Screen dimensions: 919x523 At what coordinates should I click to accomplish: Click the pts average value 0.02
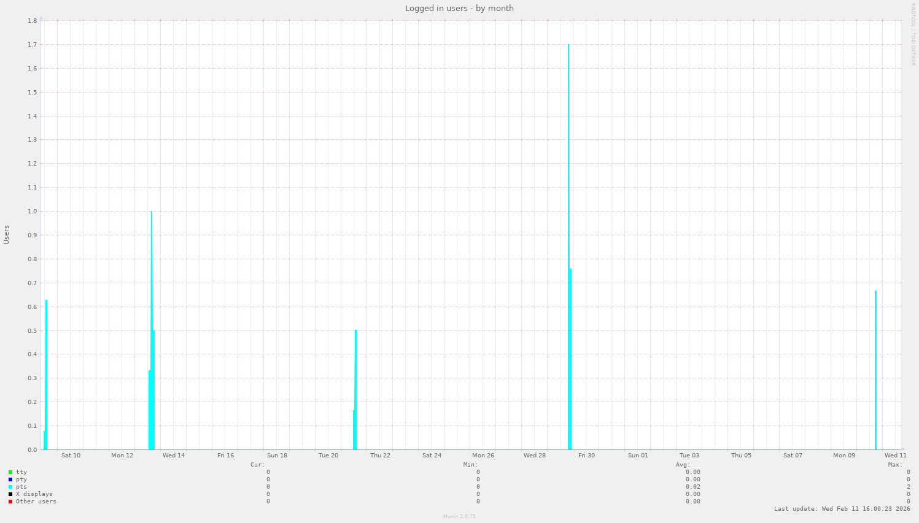[692, 487]
